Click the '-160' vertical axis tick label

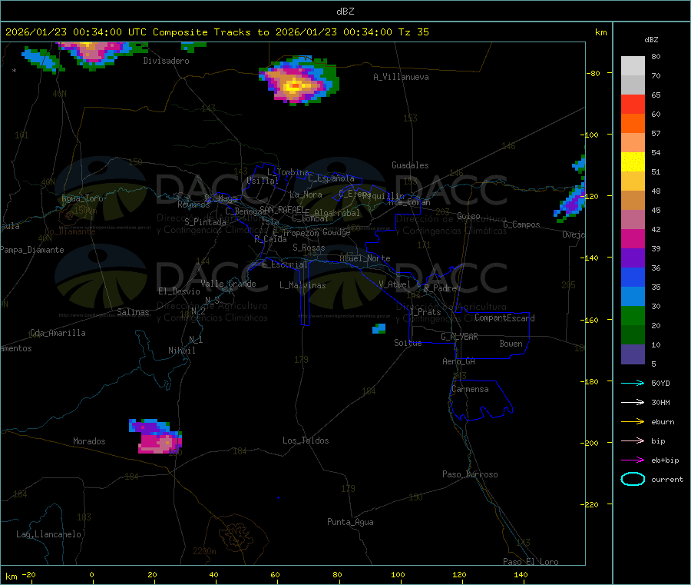590,320
